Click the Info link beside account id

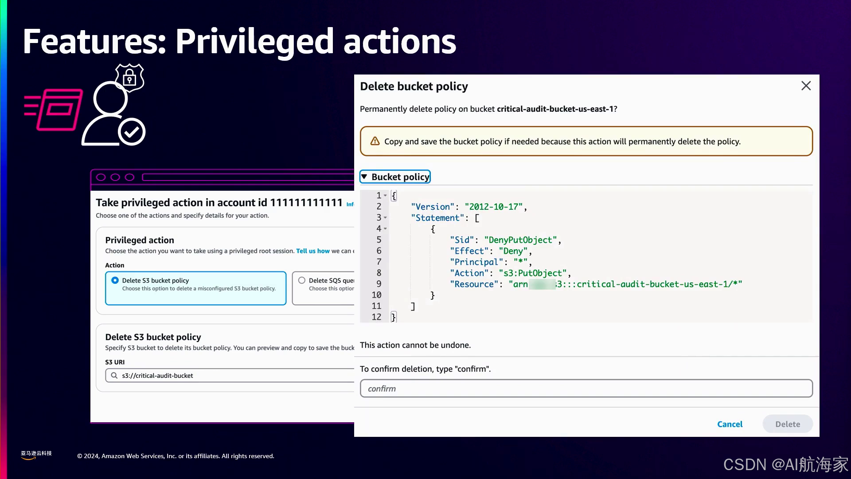350,204
